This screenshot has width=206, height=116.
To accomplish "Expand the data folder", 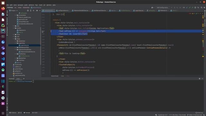I will click(14, 26).
